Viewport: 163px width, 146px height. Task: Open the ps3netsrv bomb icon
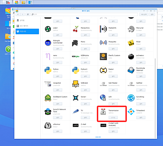[x=131, y=57]
